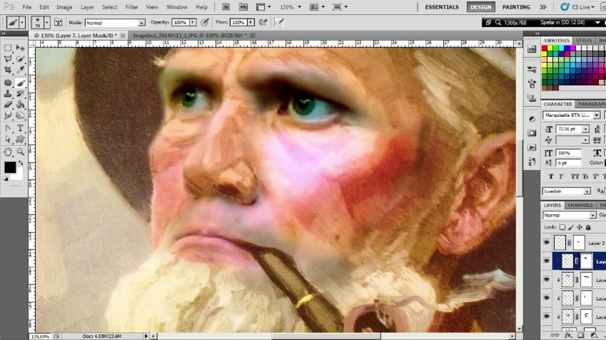Select the Healing Brush tool
This screenshot has height=340, width=606.
(x=8, y=83)
